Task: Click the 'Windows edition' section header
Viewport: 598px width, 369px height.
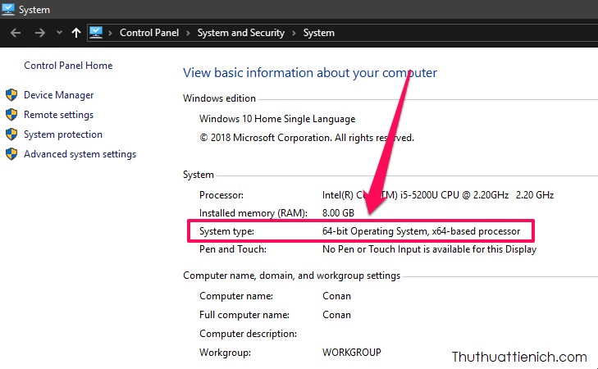Action: [x=219, y=98]
